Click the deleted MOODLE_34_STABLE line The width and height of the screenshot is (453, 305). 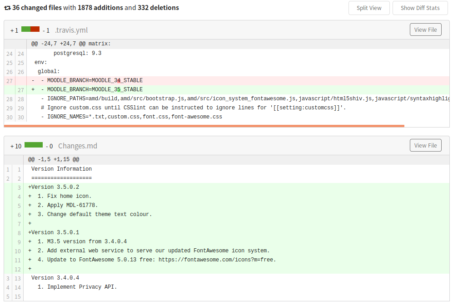(238, 81)
